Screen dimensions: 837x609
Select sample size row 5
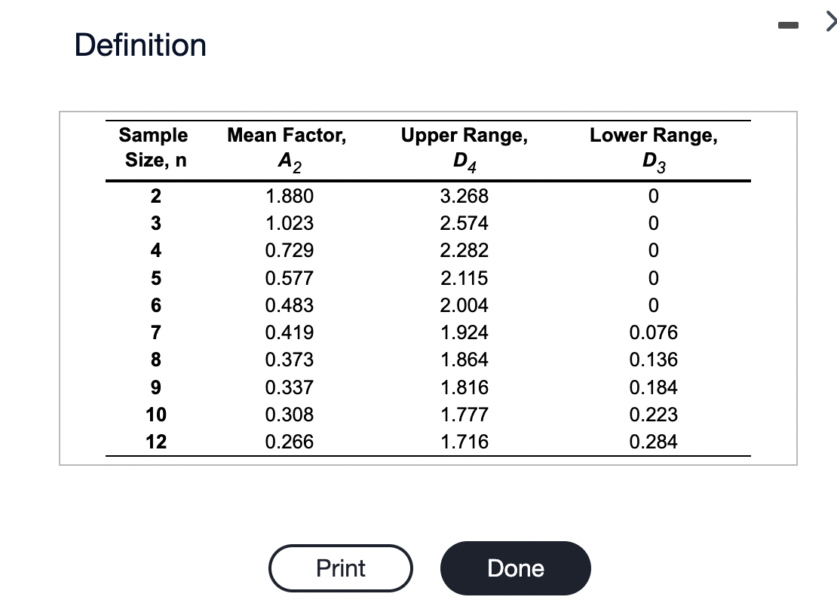point(155,277)
